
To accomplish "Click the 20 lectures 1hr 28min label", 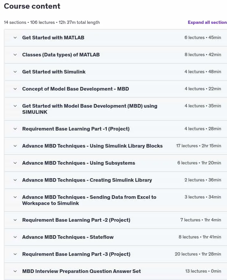I will (198, 254).
